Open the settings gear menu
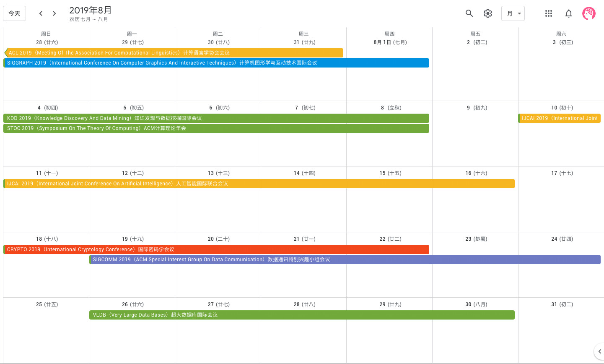This screenshot has height=364, width=604. (488, 13)
